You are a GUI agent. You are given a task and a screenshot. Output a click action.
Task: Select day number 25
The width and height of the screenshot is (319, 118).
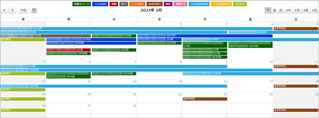(316, 94)
